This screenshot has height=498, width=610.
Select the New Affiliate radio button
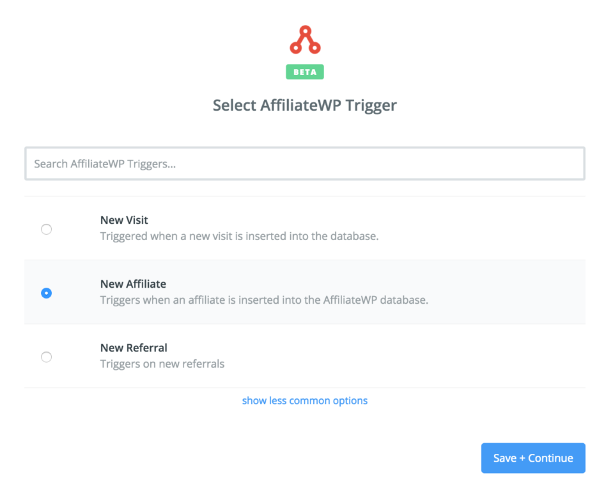click(x=46, y=292)
